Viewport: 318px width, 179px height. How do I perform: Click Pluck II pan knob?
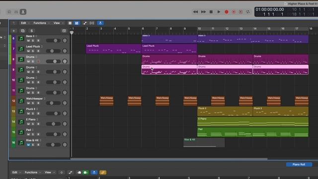click(65, 113)
